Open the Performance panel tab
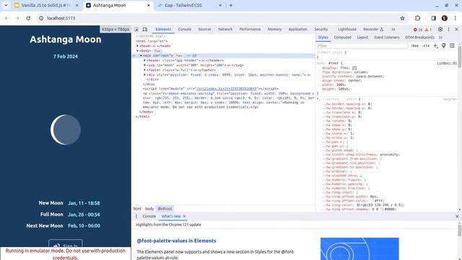 click(250, 30)
